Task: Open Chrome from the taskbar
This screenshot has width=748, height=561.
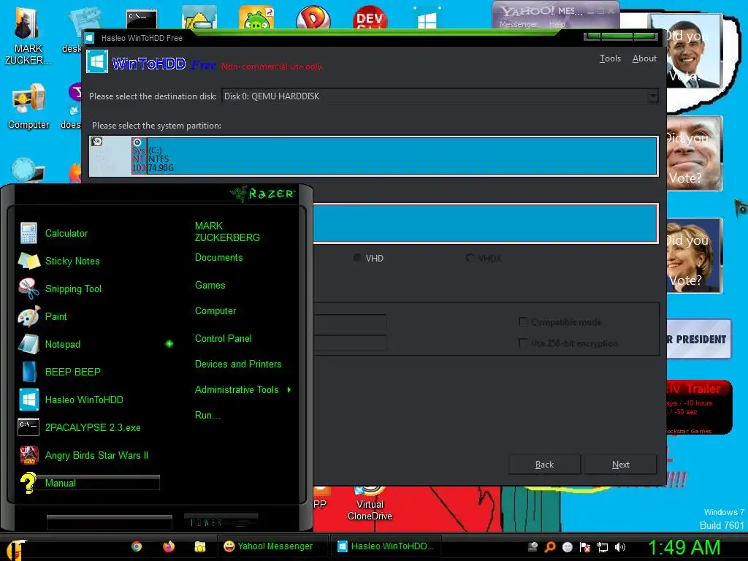Action: [137, 546]
